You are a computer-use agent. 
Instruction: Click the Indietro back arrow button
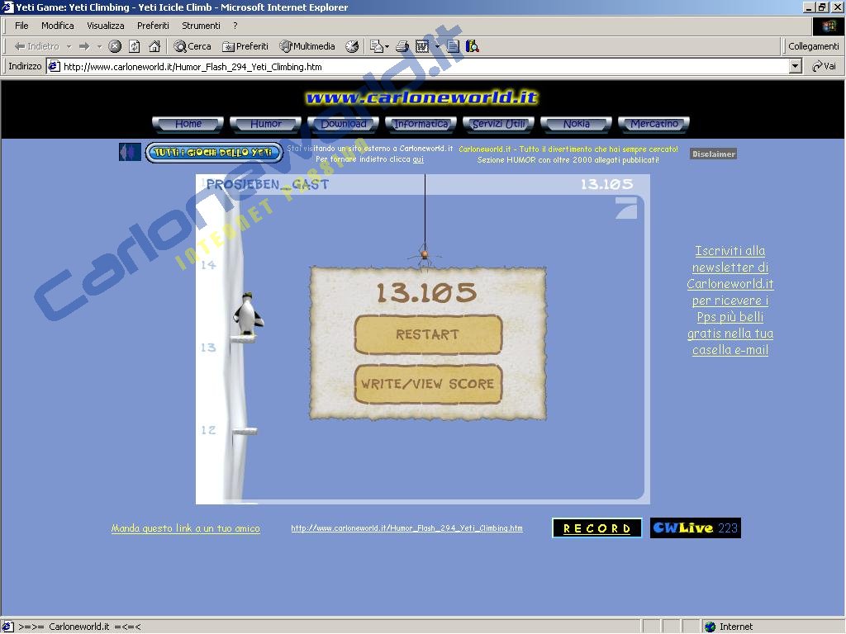36,46
